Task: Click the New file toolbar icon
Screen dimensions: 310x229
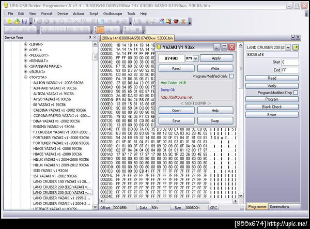Action: (9, 21)
